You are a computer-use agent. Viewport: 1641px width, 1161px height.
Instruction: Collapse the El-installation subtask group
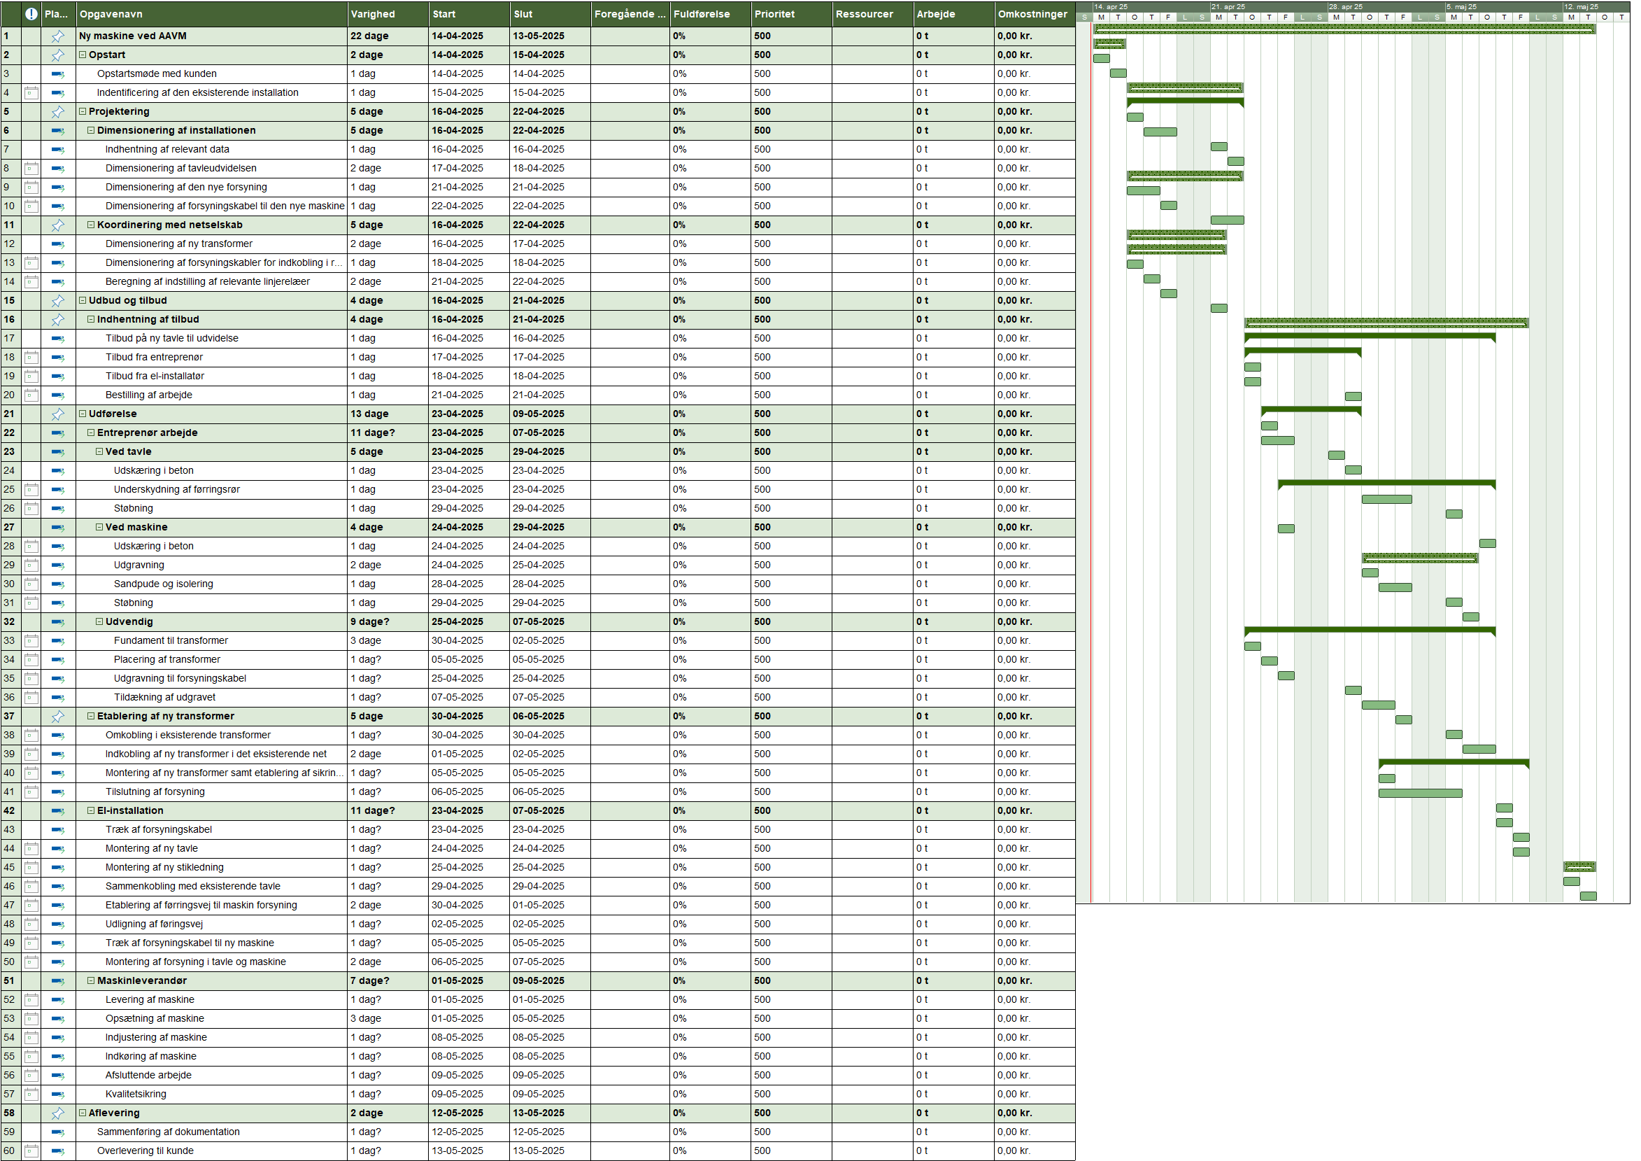91,810
